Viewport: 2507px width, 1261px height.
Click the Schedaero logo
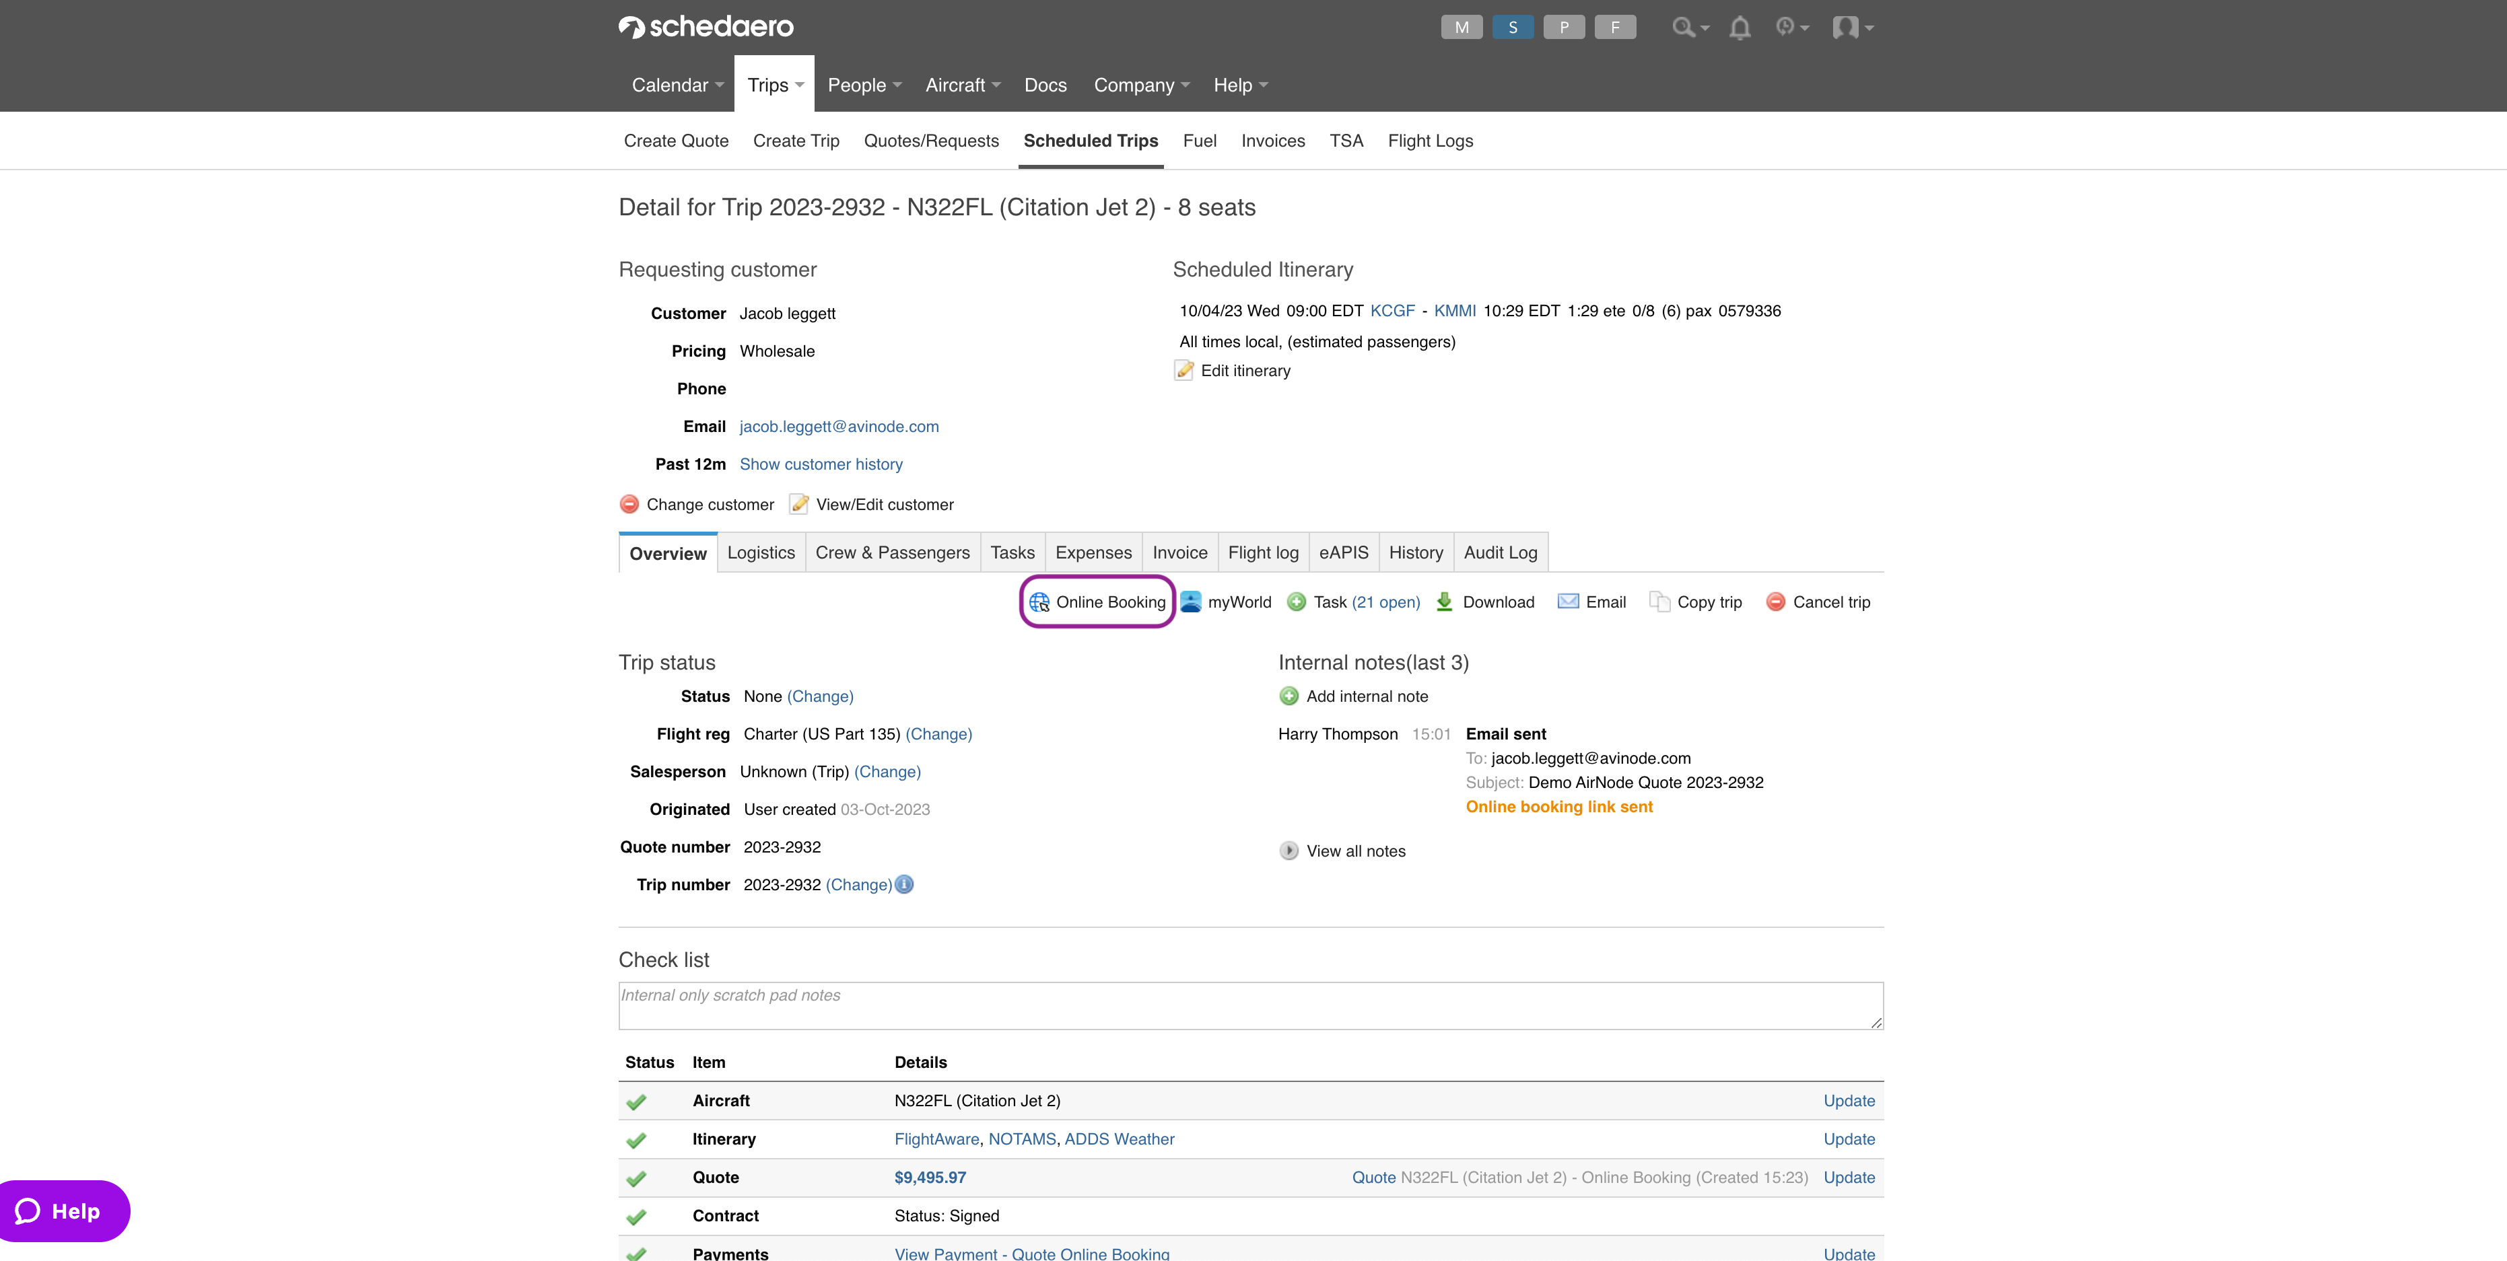[x=706, y=27]
